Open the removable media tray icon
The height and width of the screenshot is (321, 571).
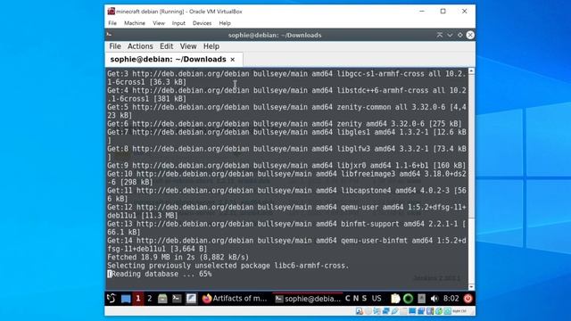point(421,299)
